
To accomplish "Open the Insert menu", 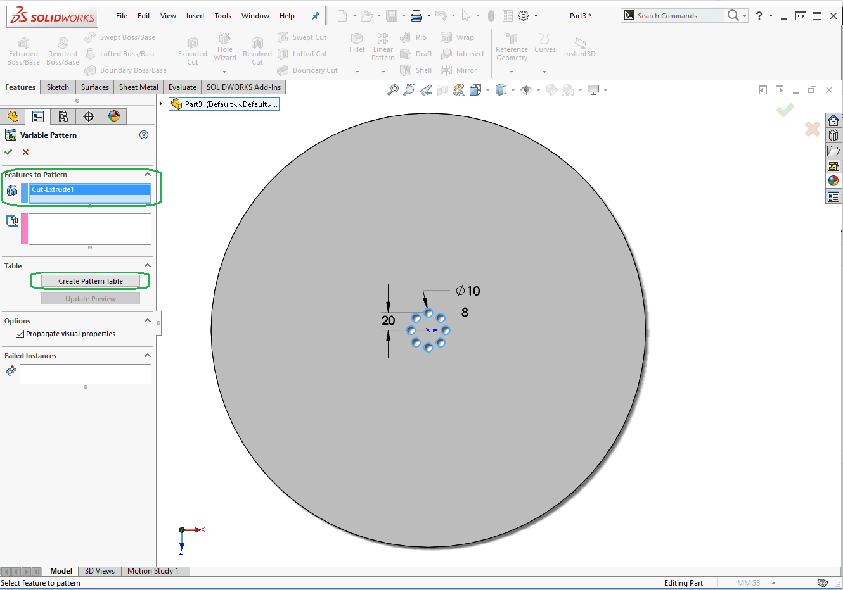I will 195,16.
